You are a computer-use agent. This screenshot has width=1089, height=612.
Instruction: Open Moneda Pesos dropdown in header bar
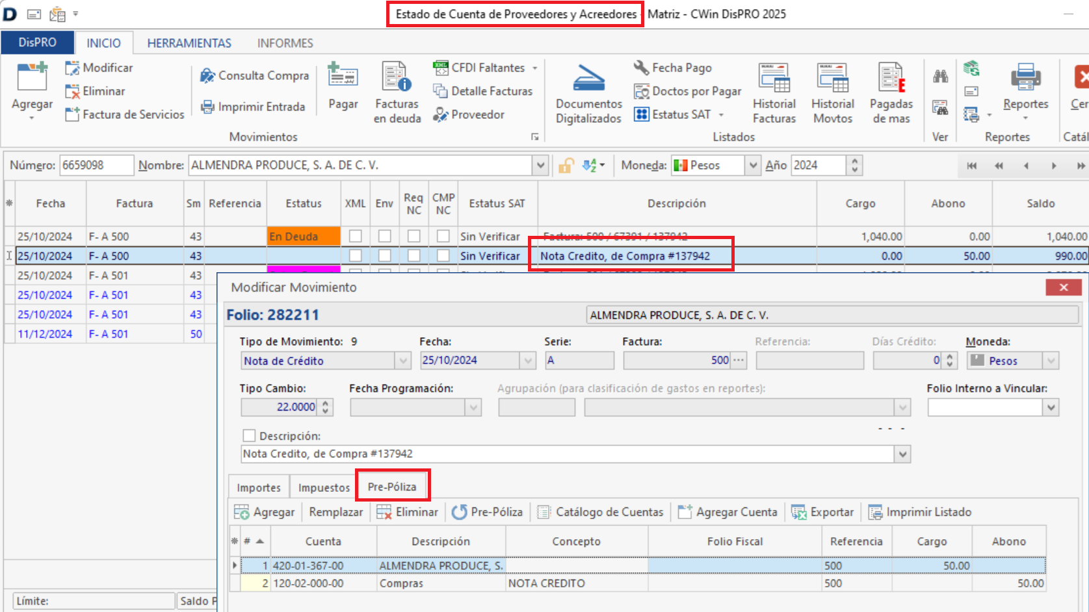753,166
